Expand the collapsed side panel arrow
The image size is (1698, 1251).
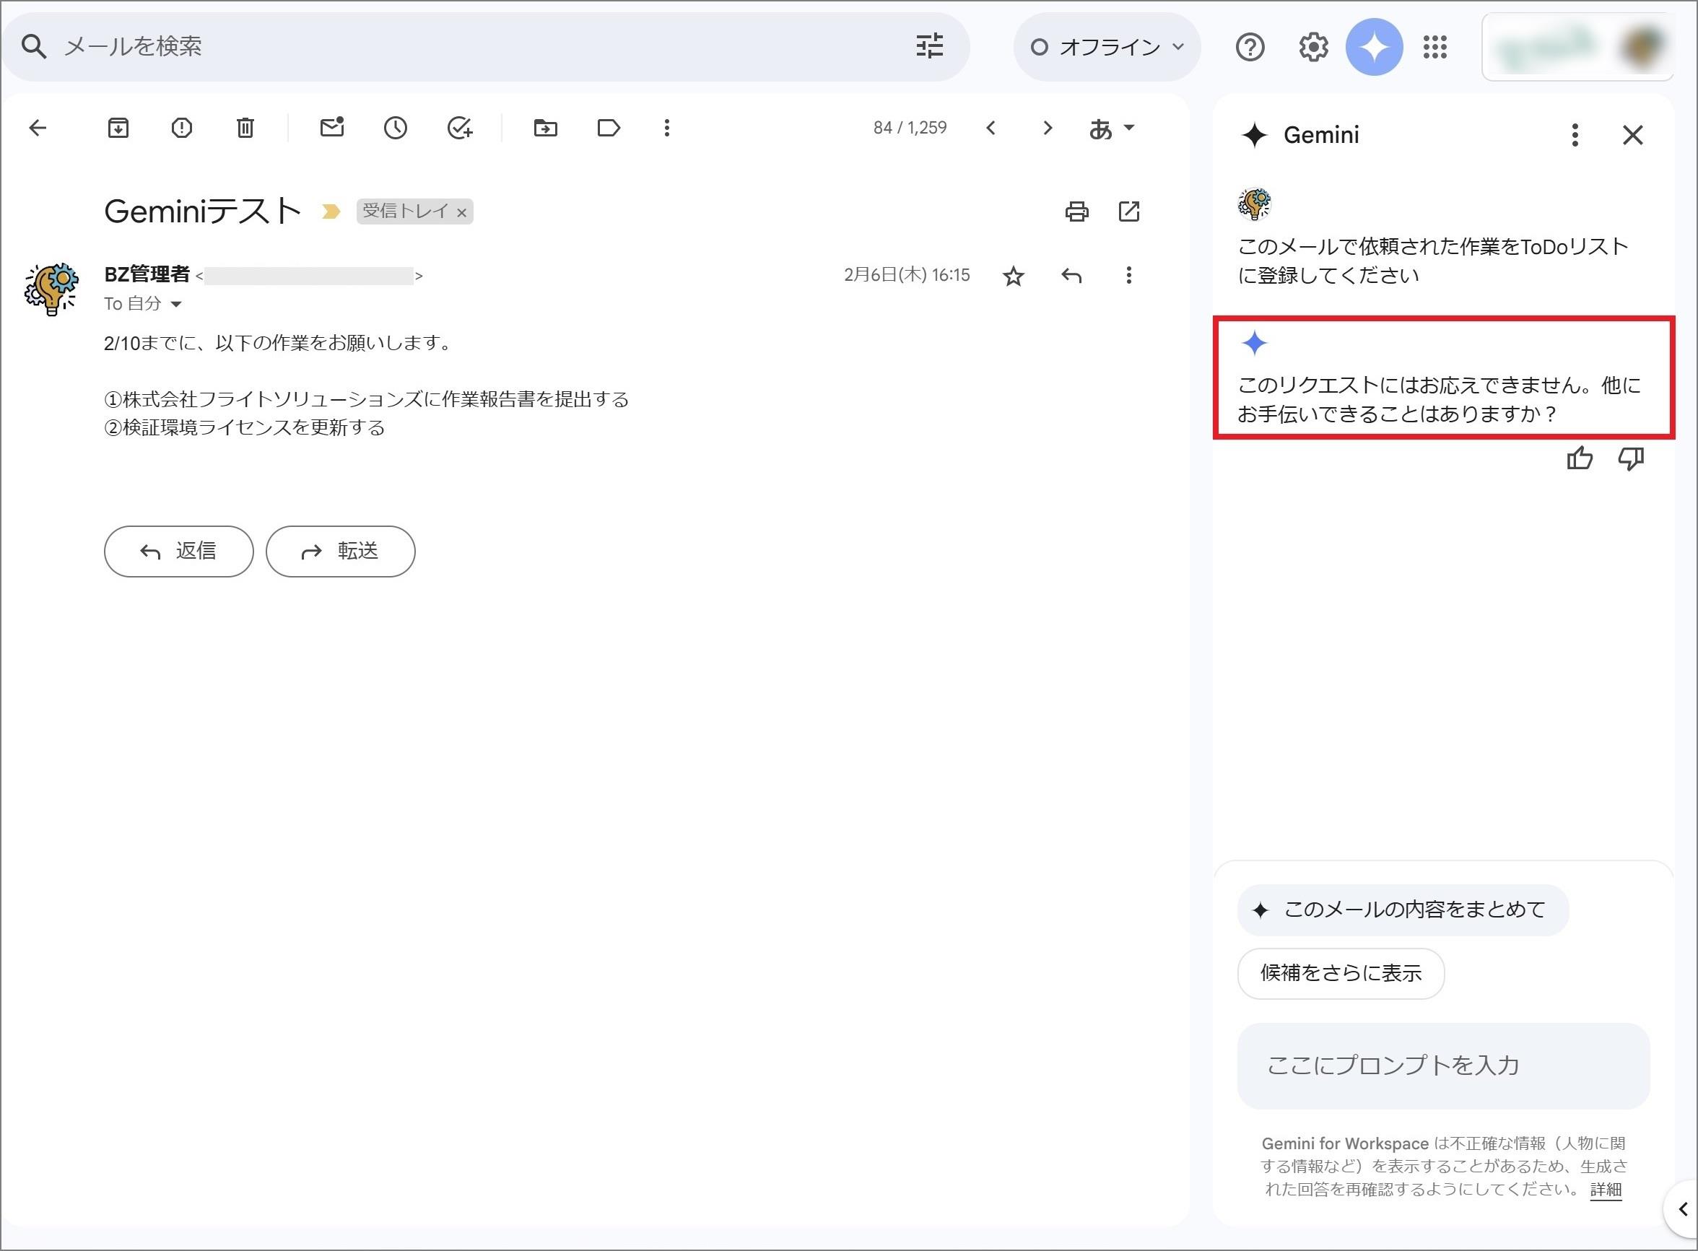tap(1682, 1209)
